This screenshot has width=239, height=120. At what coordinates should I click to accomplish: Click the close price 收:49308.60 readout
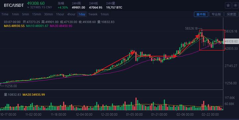[87, 22]
